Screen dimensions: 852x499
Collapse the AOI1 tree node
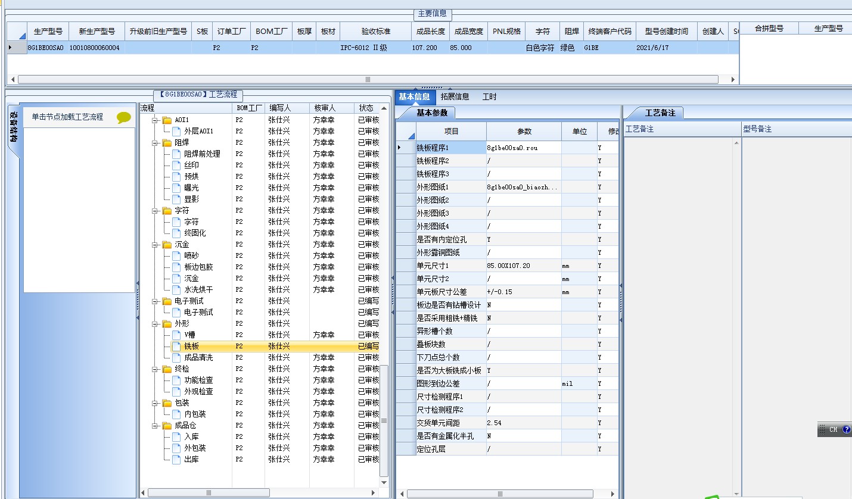[155, 120]
